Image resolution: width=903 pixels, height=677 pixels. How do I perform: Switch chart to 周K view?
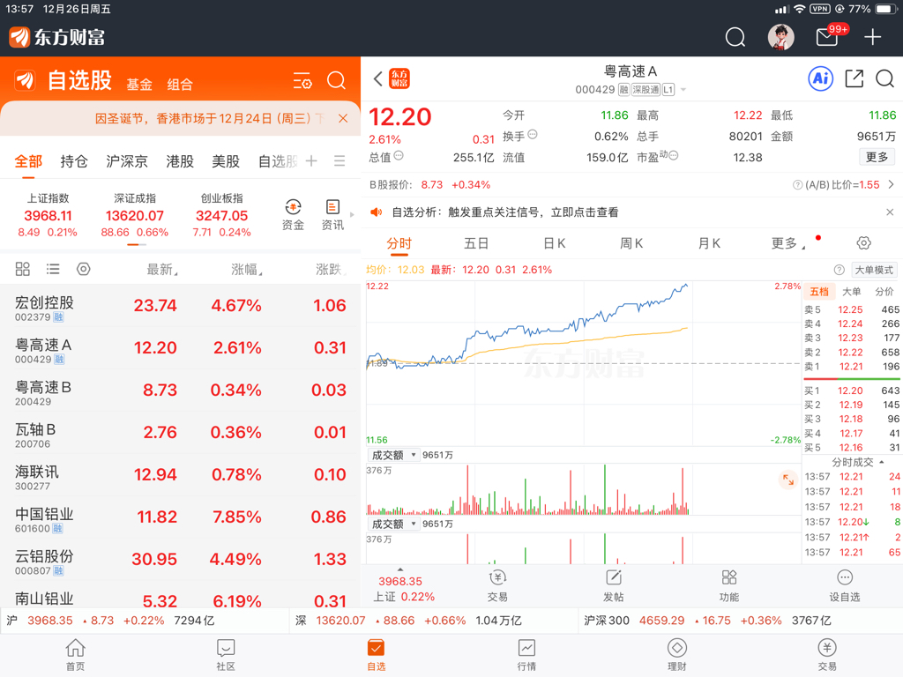[631, 243]
